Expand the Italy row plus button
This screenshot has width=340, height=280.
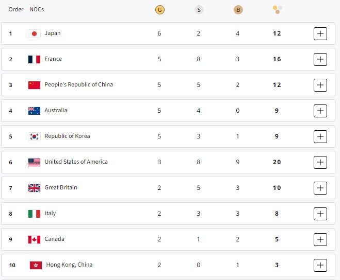[320, 214]
